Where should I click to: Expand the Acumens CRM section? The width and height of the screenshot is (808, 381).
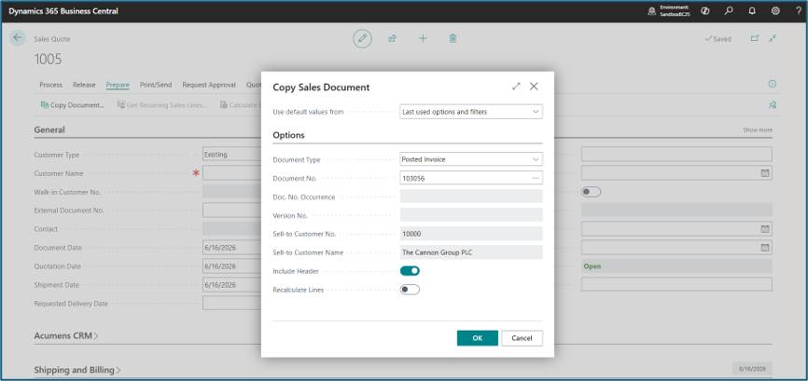click(66, 335)
